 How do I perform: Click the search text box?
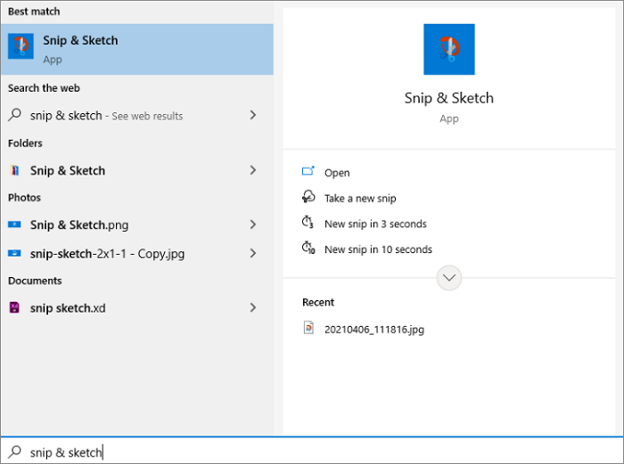coord(312,452)
